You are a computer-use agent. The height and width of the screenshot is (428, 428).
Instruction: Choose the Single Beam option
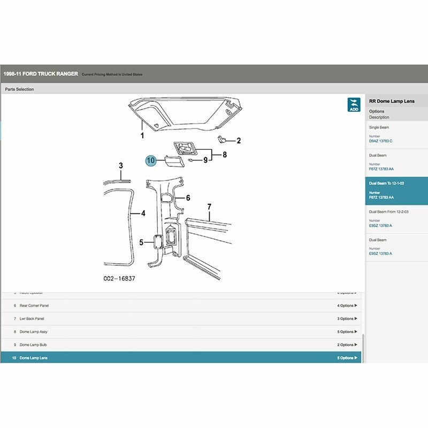[396, 135]
